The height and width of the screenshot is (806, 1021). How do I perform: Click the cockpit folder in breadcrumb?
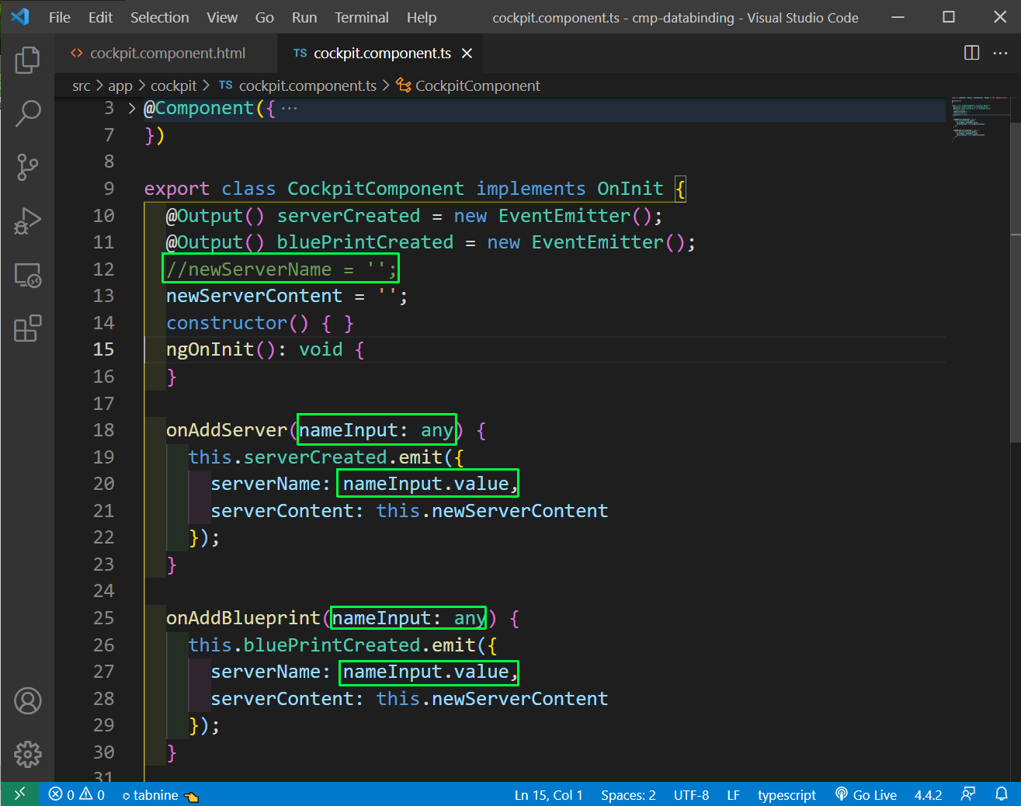pyautogui.click(x=173, y=85)
